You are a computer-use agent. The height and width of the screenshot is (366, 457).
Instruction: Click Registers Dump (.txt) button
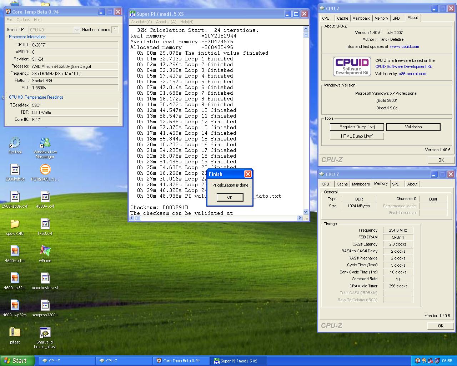(357, 127)
